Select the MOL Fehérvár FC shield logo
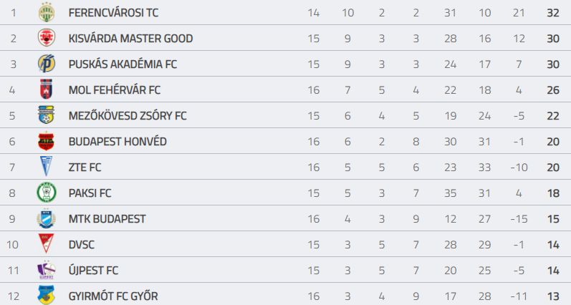This screenshot has width=571, height=305. coord(47,89)
